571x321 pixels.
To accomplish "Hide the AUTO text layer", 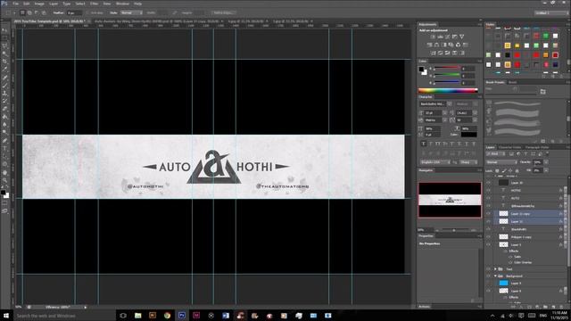I will [488, 198].
